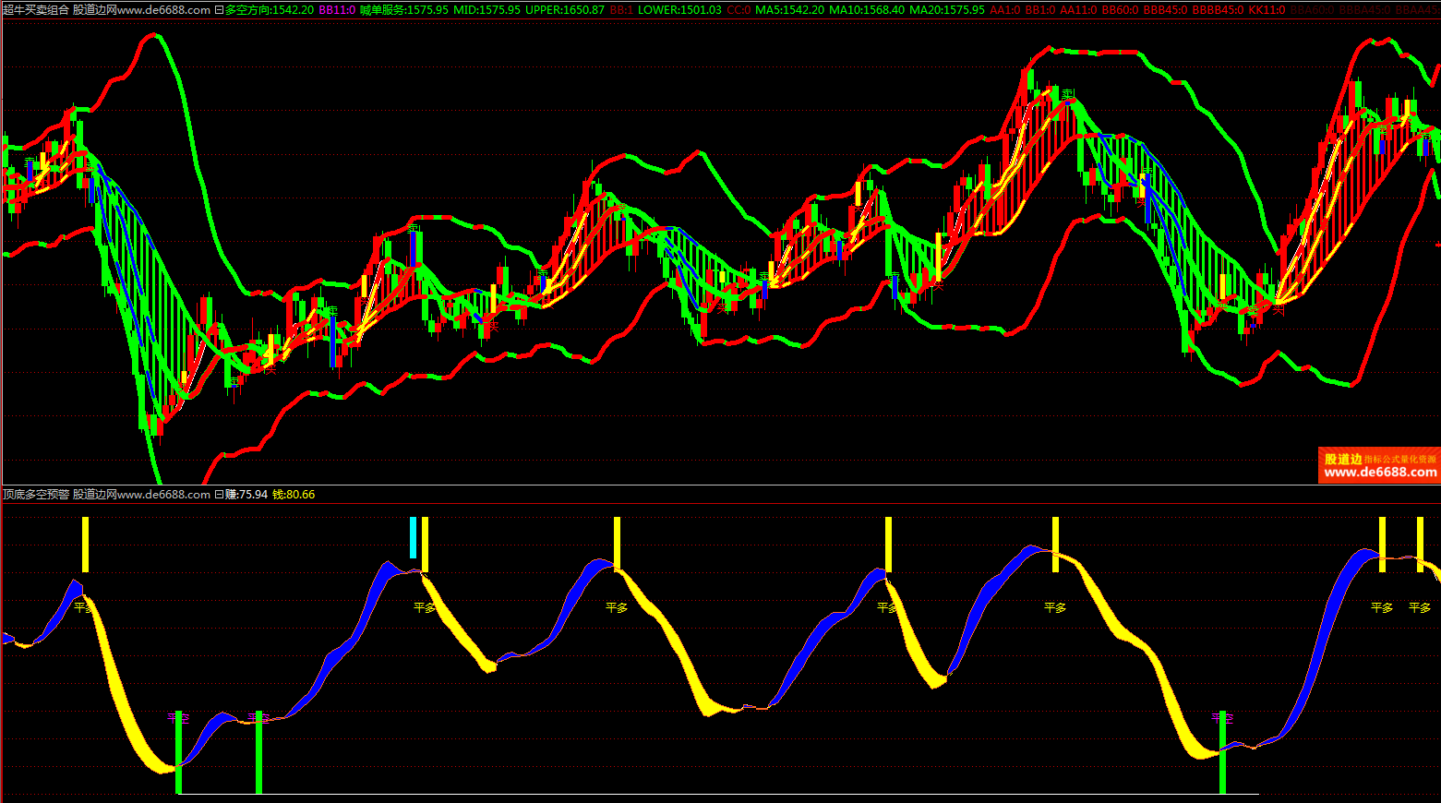Click the 超牛买卖组合 indicator title

tap(36, 10)
